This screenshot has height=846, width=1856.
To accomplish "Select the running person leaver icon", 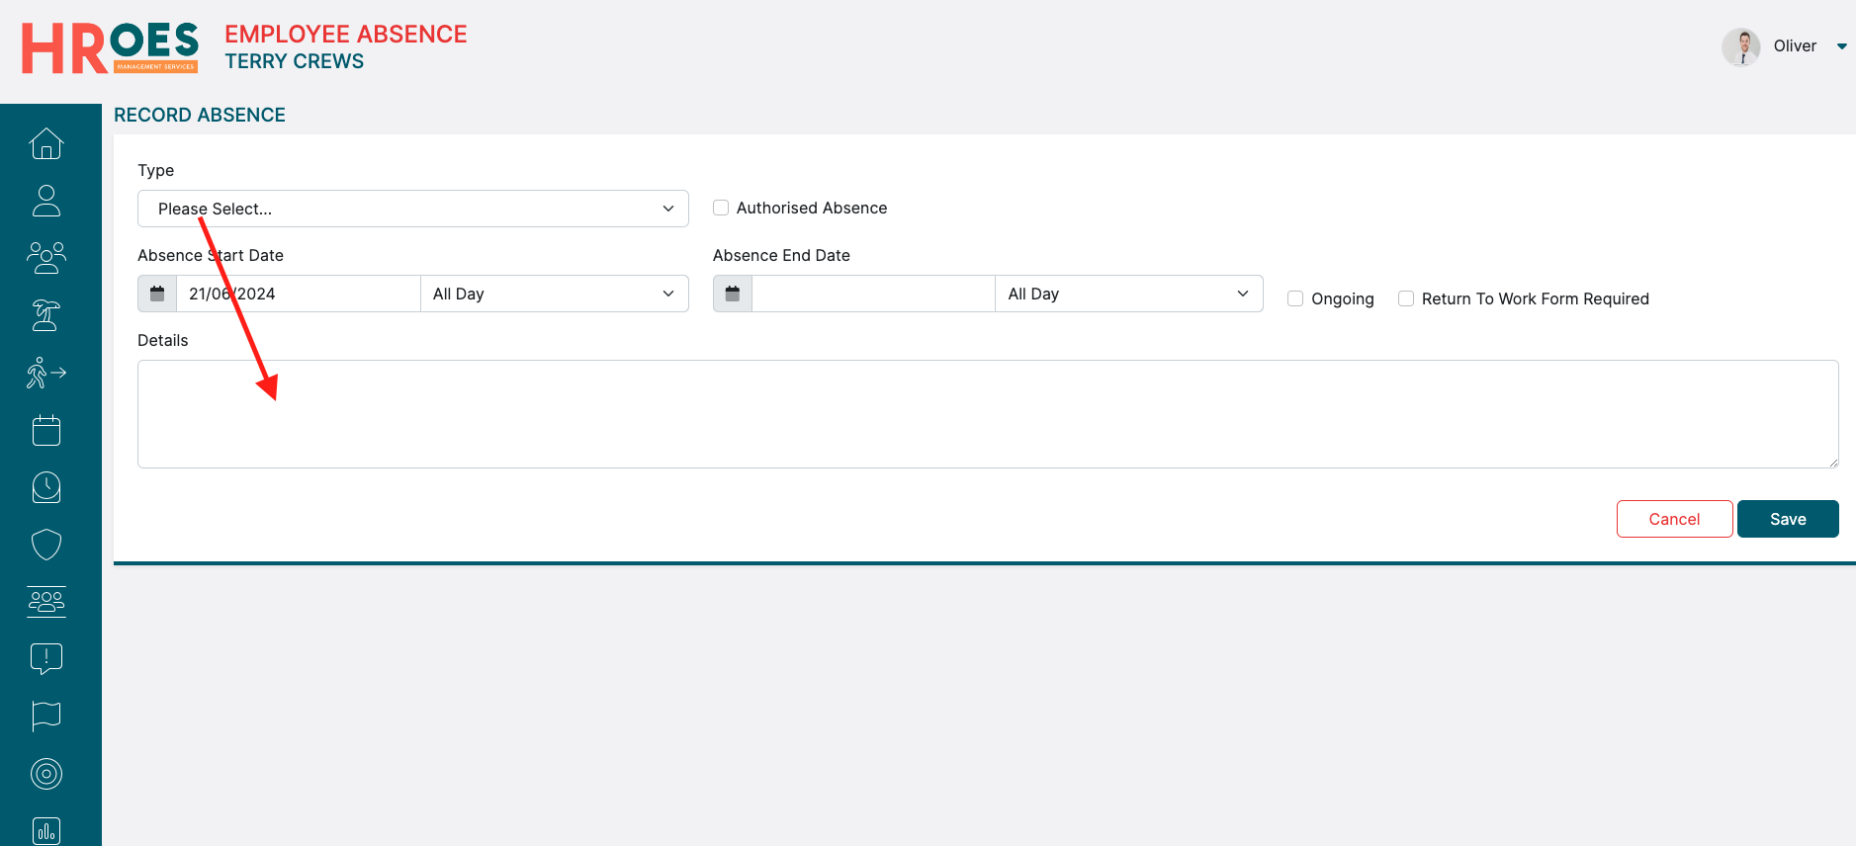I will (46, 373).
